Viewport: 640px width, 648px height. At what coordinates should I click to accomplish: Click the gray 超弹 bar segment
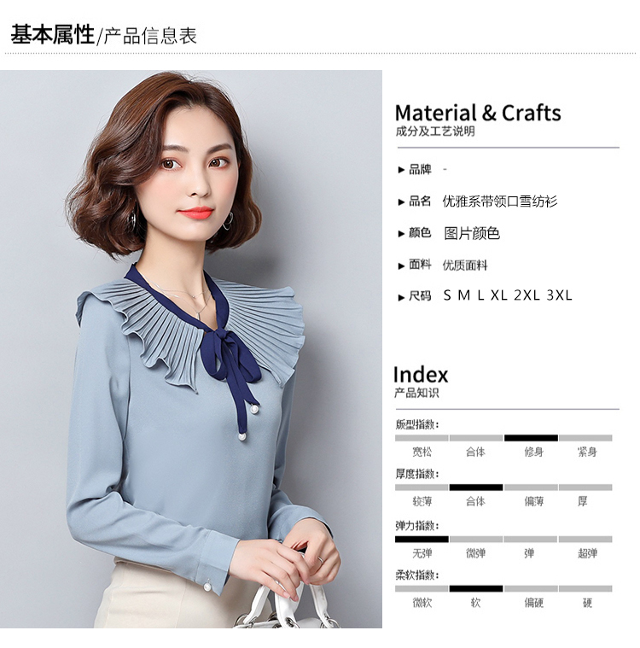point(585,540)
